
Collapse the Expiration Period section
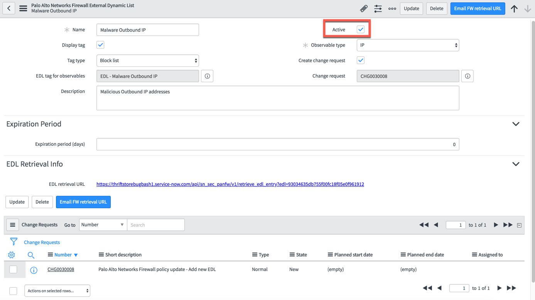(516, 124)
